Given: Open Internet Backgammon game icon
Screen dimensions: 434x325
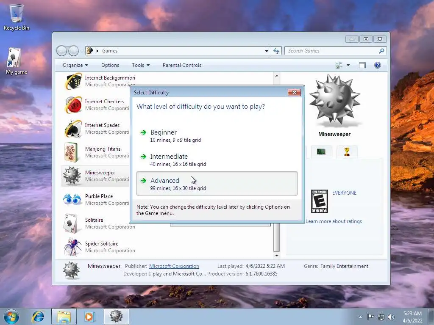Looking at the screenshot, I should 73,81.
